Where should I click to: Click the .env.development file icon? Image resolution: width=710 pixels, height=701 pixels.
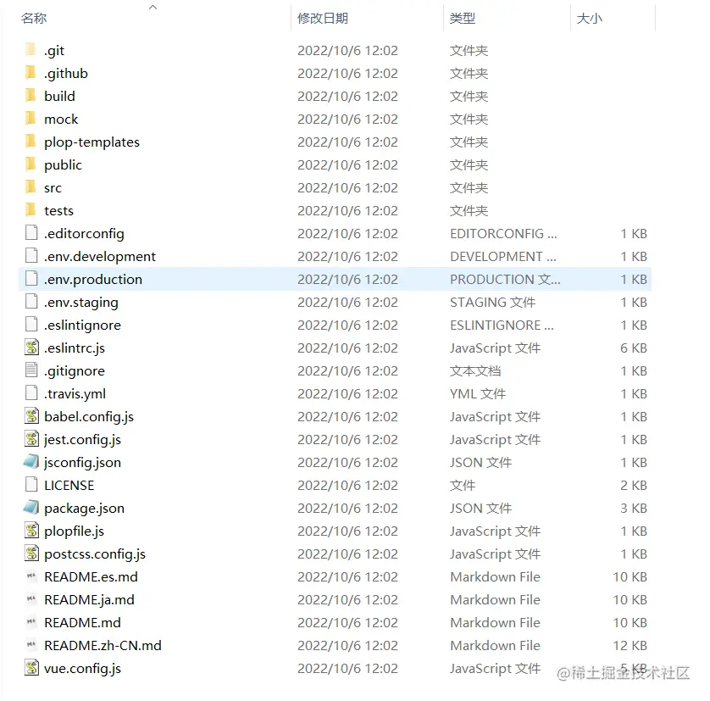(31, 255)
